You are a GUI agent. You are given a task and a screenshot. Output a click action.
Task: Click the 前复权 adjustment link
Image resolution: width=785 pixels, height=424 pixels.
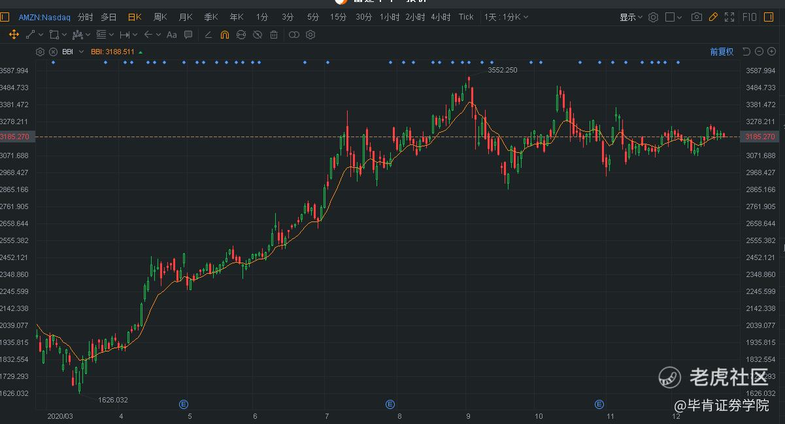click(x=722, y=52)
